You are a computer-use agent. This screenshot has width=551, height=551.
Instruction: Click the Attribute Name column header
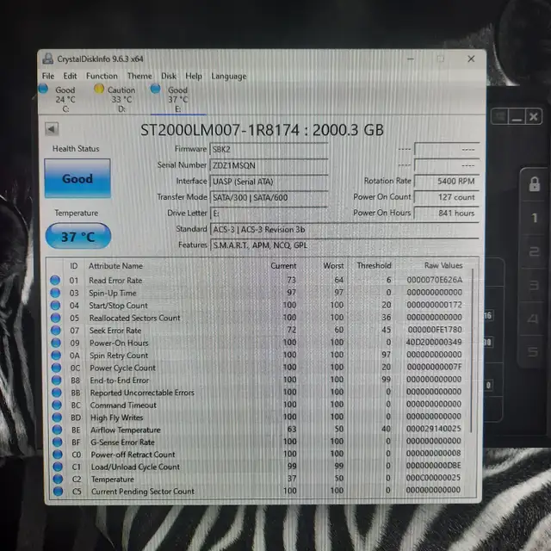115,266
